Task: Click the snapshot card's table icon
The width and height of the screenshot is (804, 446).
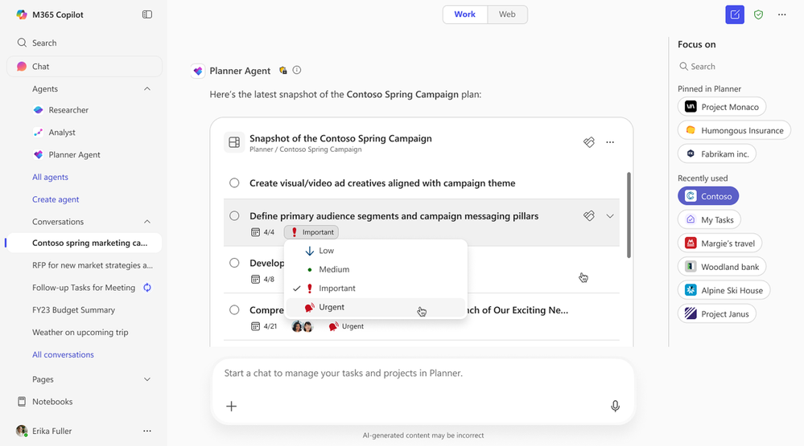Action: click(x=234, y=142)
